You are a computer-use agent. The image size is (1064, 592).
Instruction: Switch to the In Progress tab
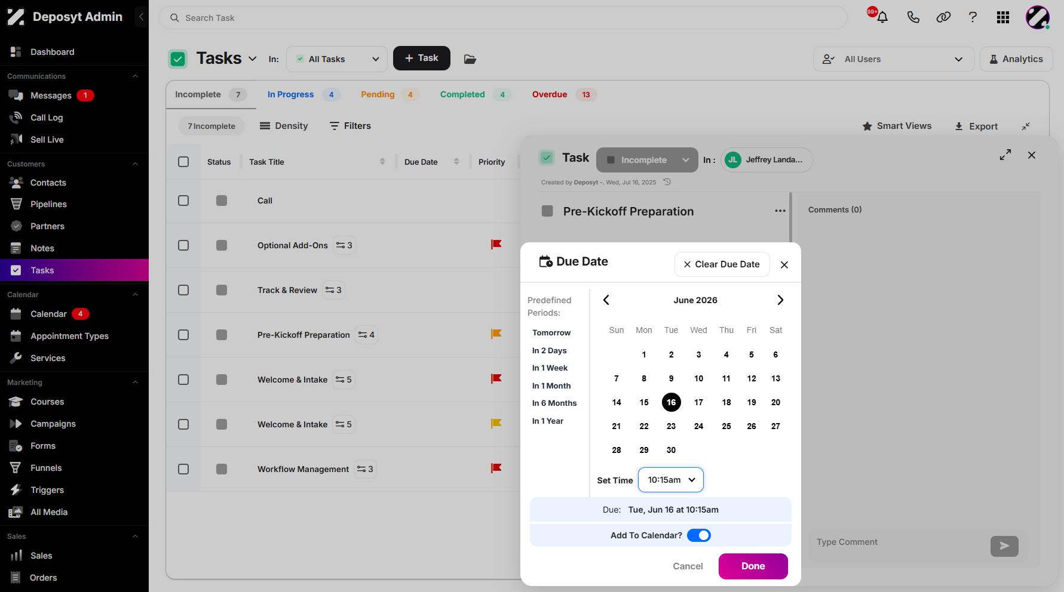click(303, 94)
